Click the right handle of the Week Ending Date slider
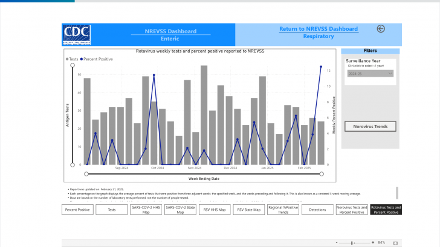This screenshot has height=247, width=440. click(x=320, y=173)
